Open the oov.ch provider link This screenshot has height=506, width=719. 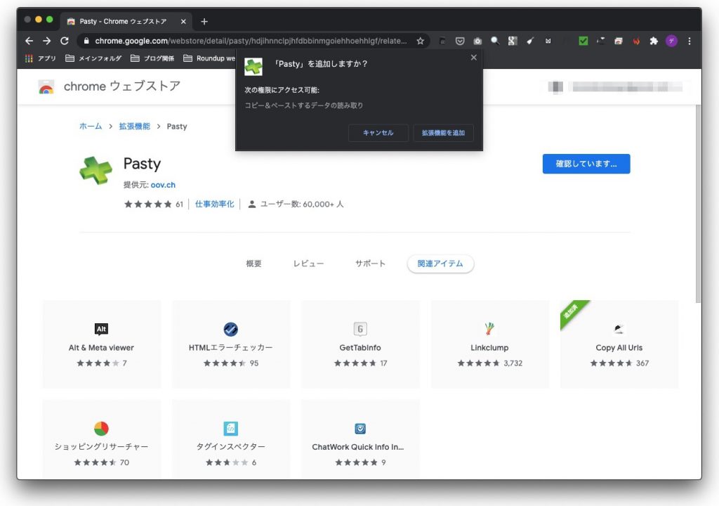163,185
